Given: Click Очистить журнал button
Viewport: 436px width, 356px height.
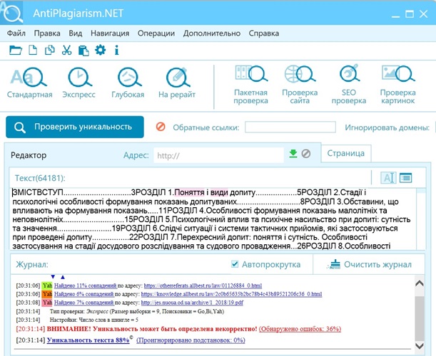Looking at the screenshot, I should click(369, 264).
